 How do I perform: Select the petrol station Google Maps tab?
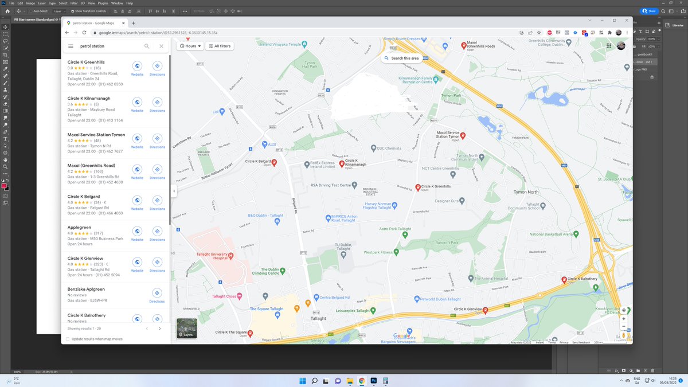95,22
